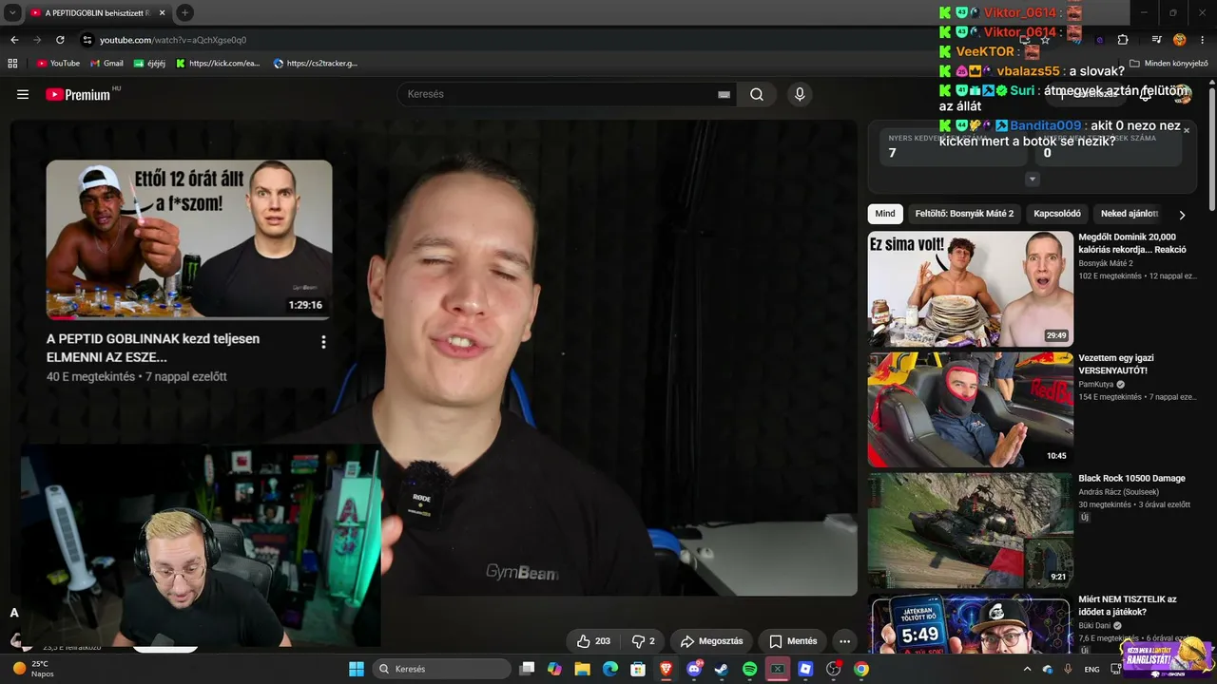Screen dimensions: 1217x684
Task: Click the page vertical scrollbar
Action: coord(1212,147)
